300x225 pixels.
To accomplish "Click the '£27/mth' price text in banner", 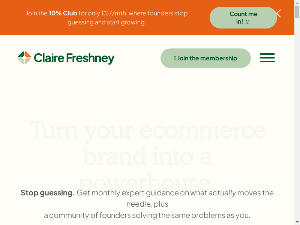I will [114, 13].
